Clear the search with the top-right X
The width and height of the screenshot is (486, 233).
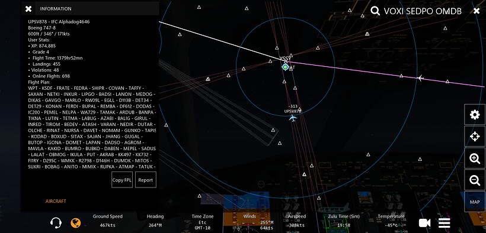coord(477,11)
